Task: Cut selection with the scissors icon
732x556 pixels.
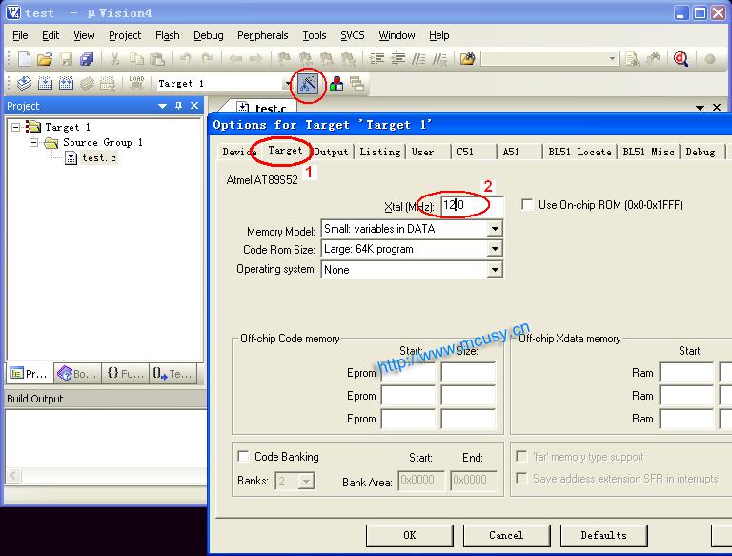Action: (114, 59)
